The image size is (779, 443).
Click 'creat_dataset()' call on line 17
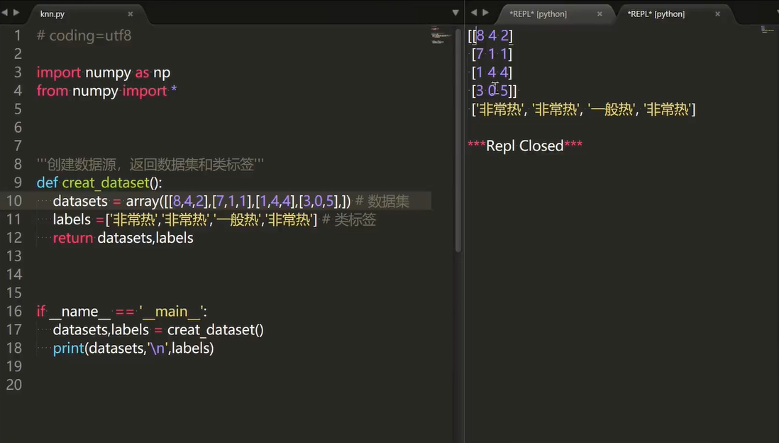[216, 330]
